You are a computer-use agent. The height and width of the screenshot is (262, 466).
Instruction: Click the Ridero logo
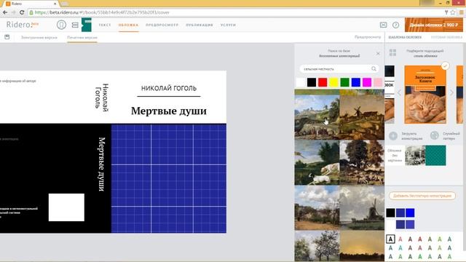pos(23,25)
